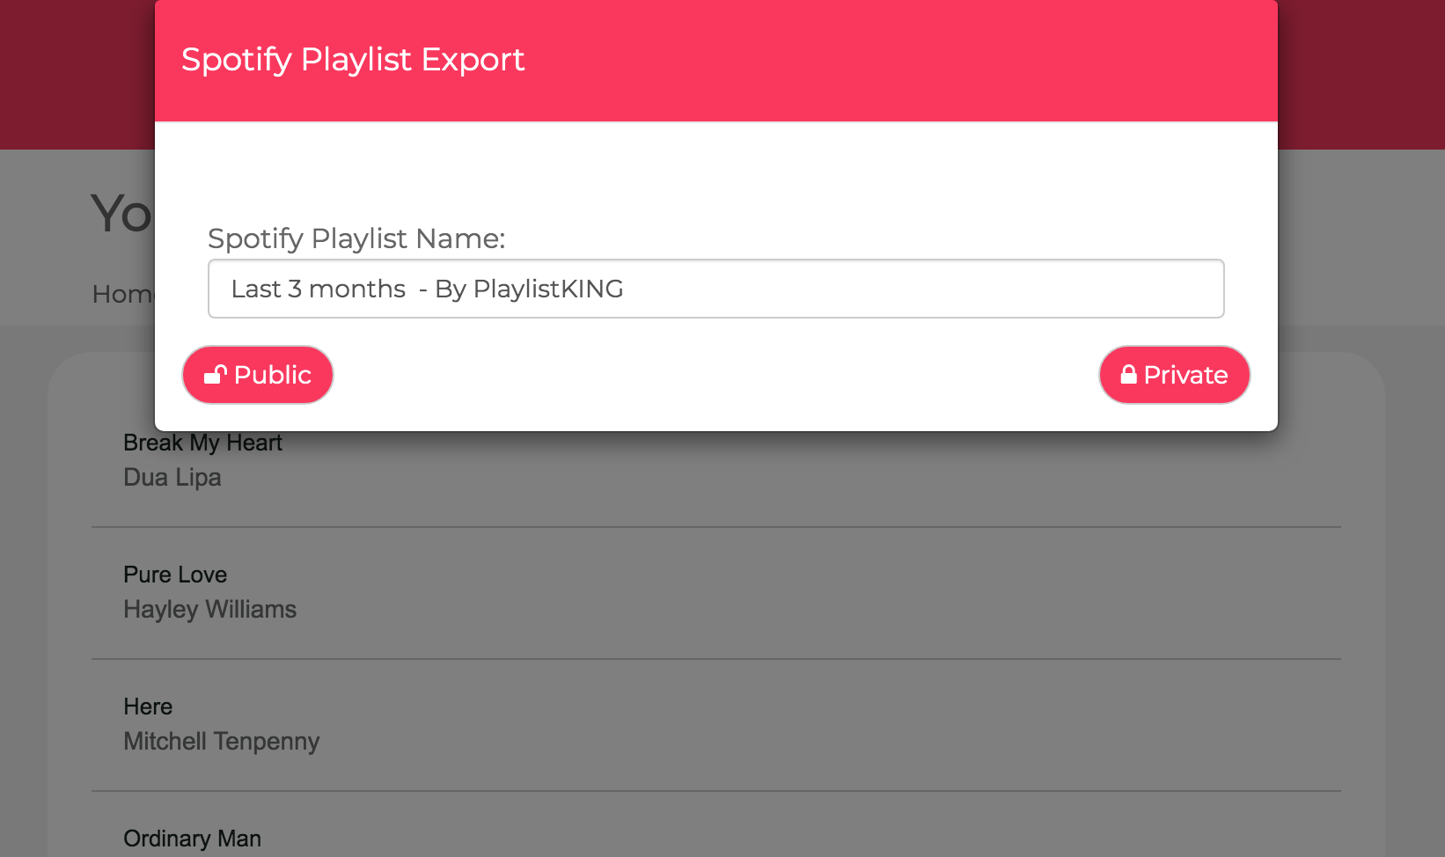Click the Spotify Playlist Name label
The width and height of the screenshot is (1445, 857).
point(356,238)
